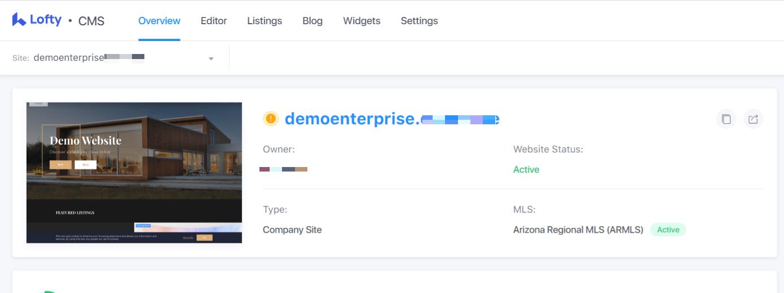Click the green Active MLS badge
This screenshot has height=293, width=784.
[668, 229]
